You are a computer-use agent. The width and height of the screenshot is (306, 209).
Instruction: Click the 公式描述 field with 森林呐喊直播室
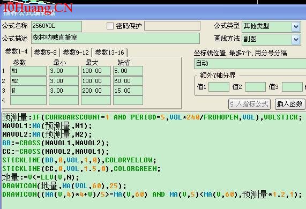coord(115,38)
